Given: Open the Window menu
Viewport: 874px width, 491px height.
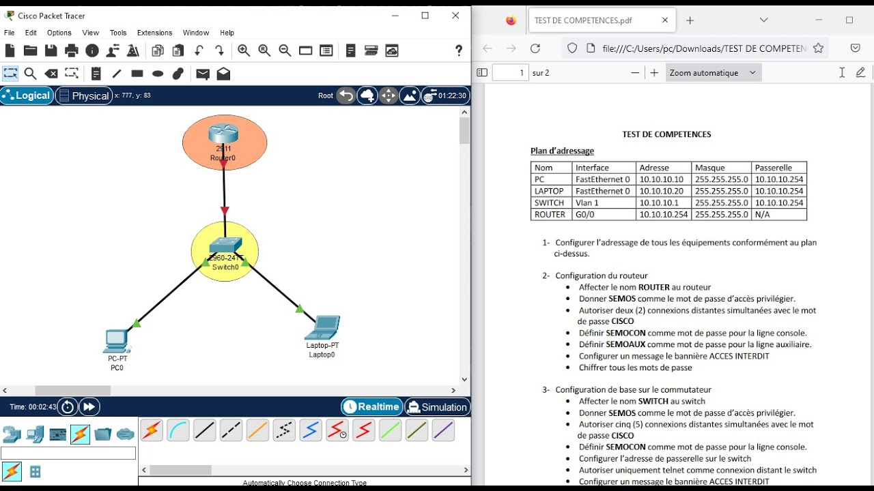Looking at the screenshot, I should point(196,33).
